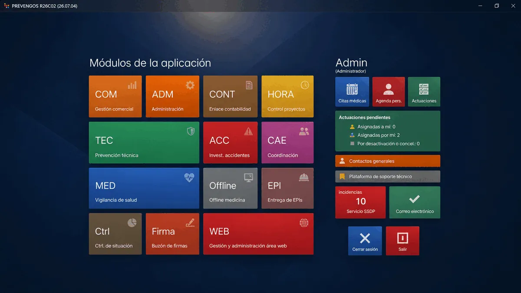Open the Actuaciones checklist tile
The height and width of the screenshot is (293, 521).
pyautogui.click(x=424, y=92)
